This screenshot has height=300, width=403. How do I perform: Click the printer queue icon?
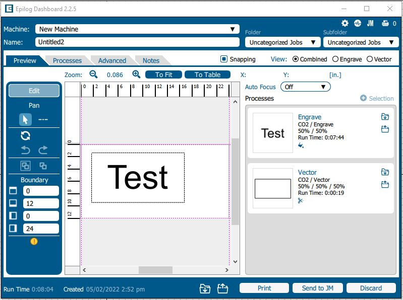pyautogui.click(x=385, y=23)
